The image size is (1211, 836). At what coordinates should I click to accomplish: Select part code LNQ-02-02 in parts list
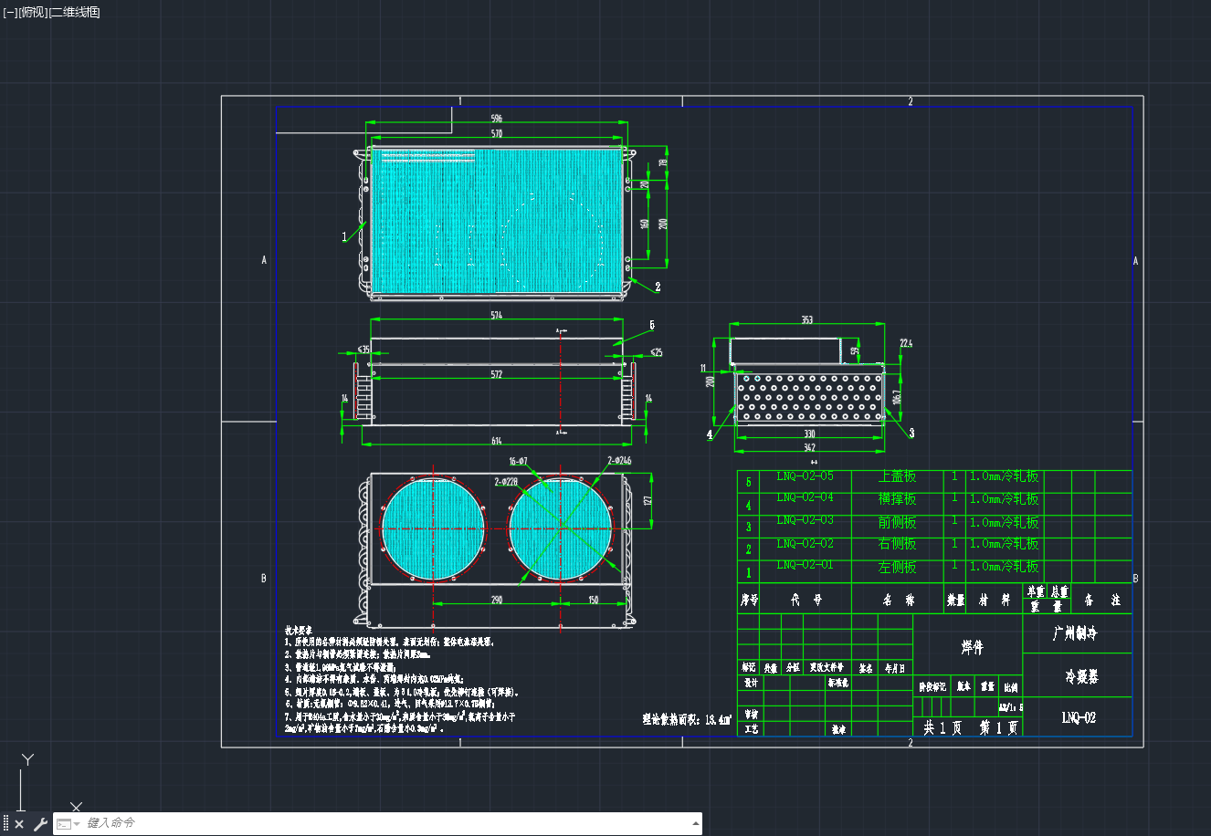(805, 544)
